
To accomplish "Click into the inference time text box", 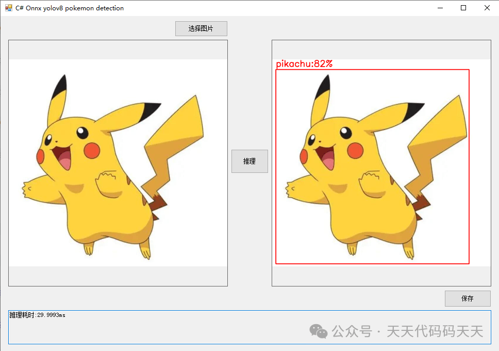I will pyautogui.click(x=249, y=327).
